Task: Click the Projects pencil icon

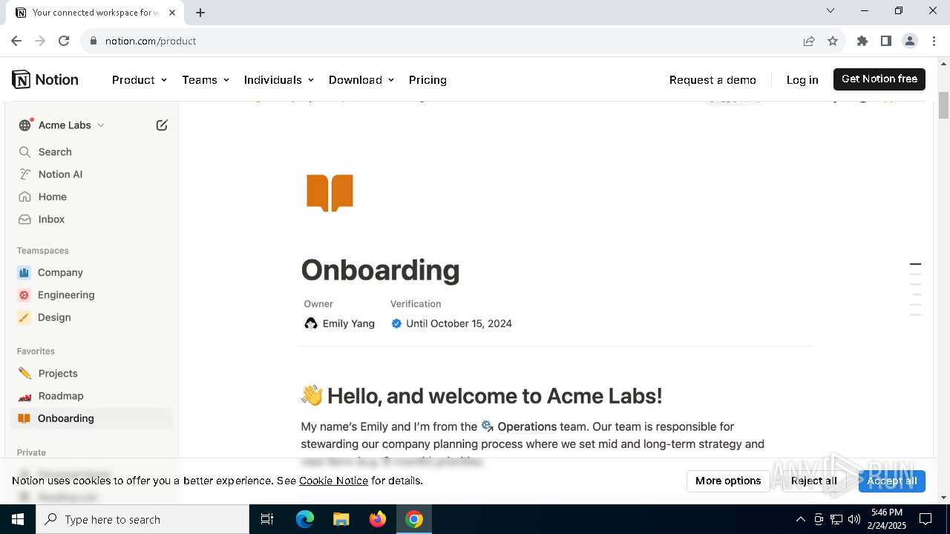Action: click(x=25, y=374)
